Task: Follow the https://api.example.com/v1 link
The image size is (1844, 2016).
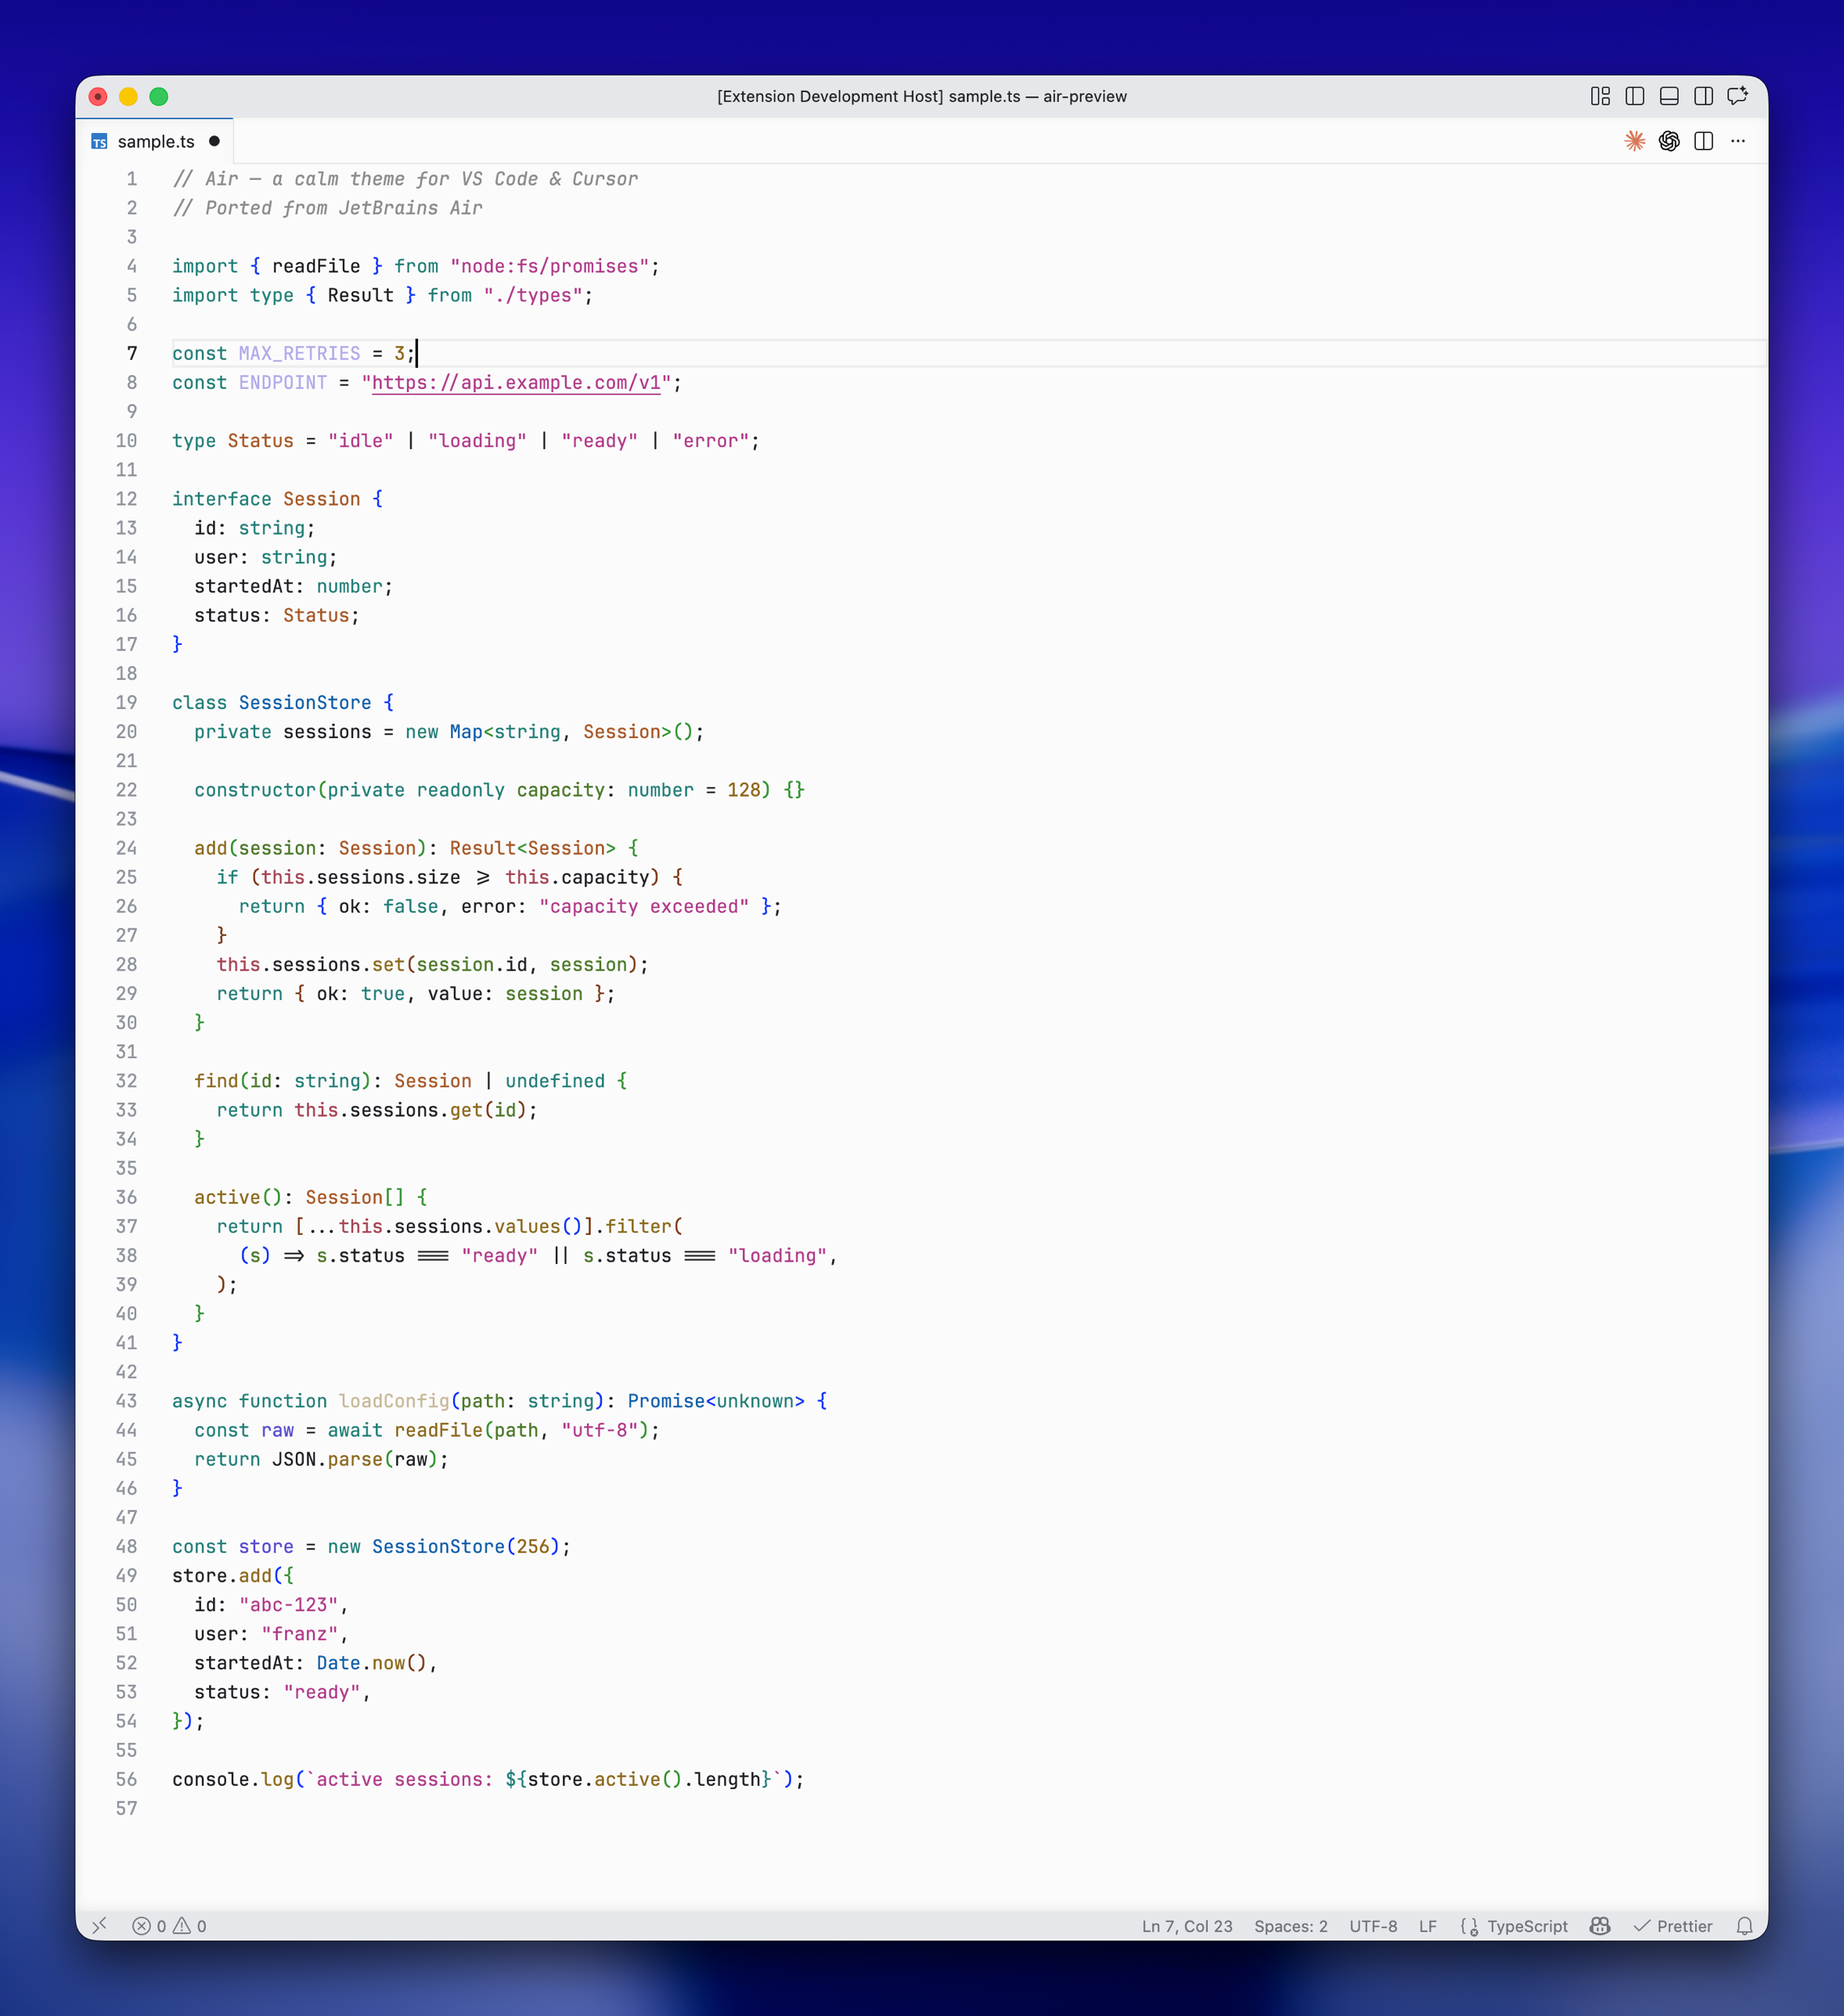Action: [516, 382]
